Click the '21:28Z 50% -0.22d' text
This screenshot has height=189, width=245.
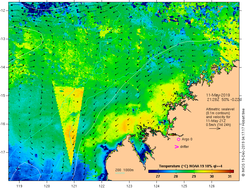224,100
